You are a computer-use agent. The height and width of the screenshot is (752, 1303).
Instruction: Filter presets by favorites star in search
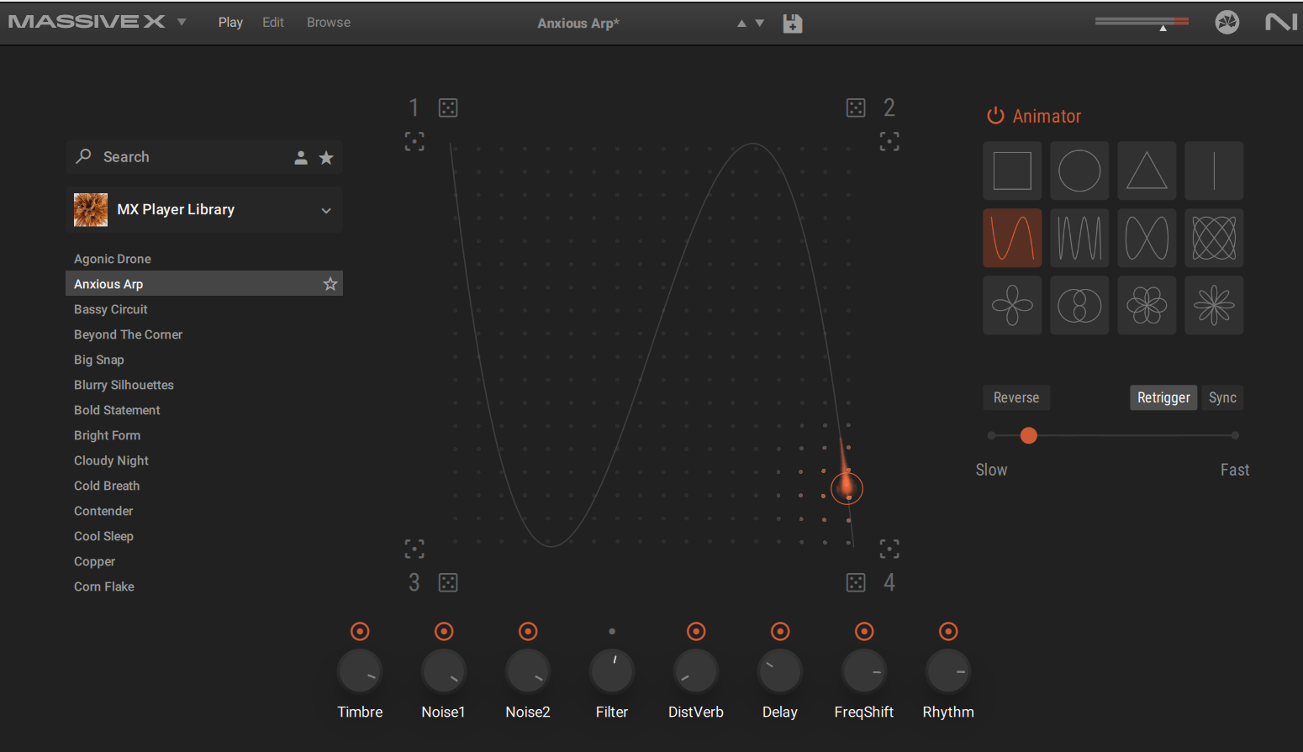[326, 157]
